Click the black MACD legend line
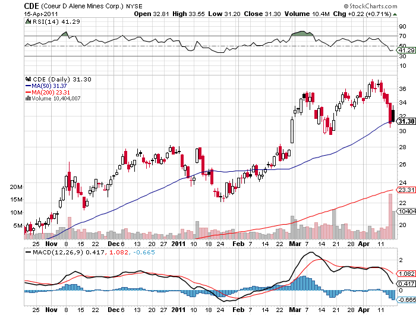 28,253
